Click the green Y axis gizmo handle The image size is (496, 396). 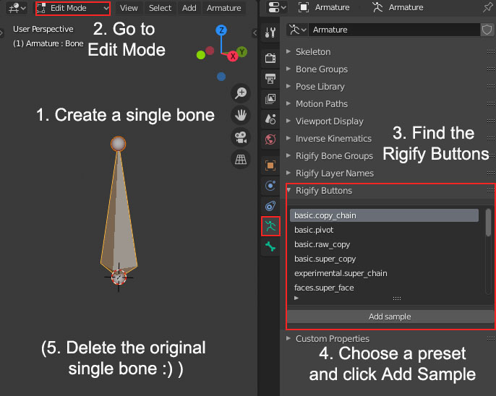(x=242, y=51)
